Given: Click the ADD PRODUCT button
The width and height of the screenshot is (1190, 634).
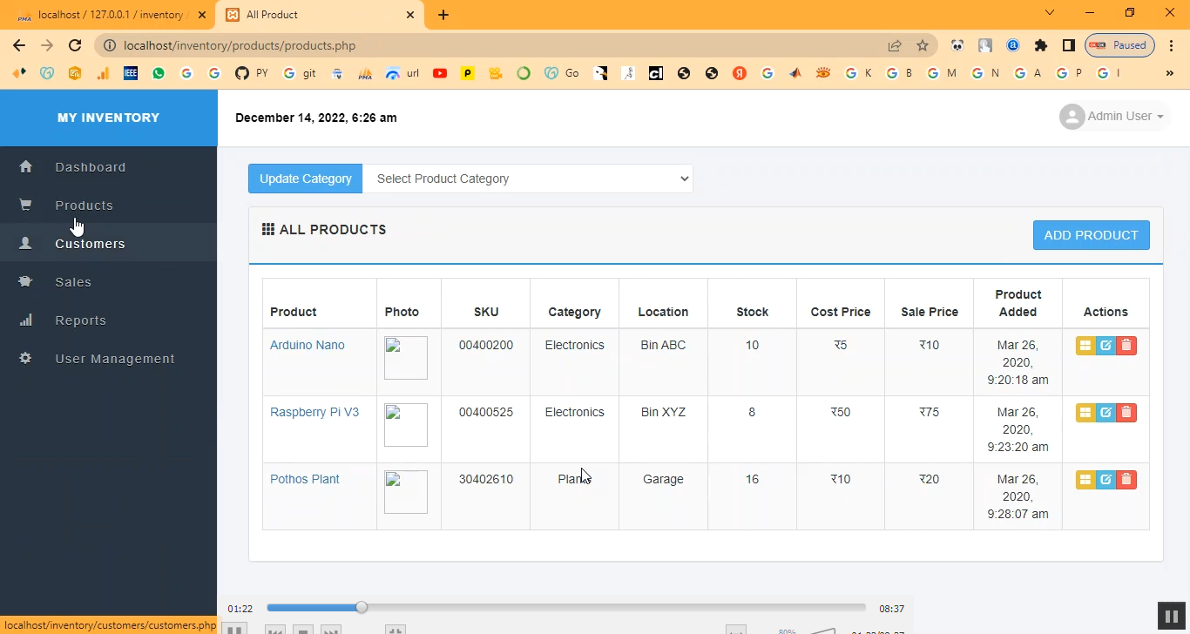Looking at the screenshot, I should pyautogui.click(x=1091, y=235).
